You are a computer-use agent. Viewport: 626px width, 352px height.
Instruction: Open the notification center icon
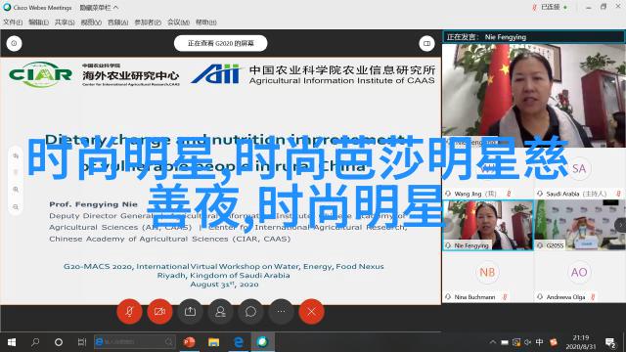pos(610,342)
